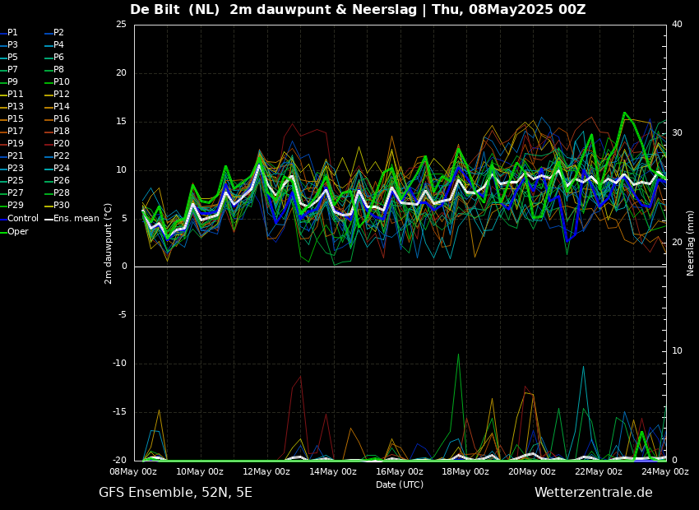Click the P25 legend entry
The image size is (699, 510).
coord(12,180)
